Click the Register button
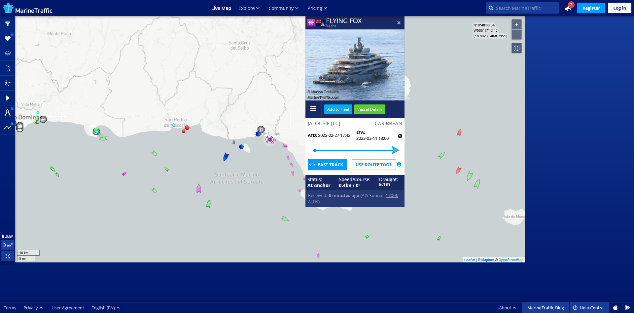The width and height of the screenshot is (634, 313). coord(591,8)
